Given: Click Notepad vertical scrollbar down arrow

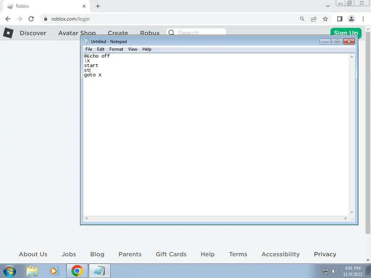Looking at the screenshot, I should coord(352,212).
